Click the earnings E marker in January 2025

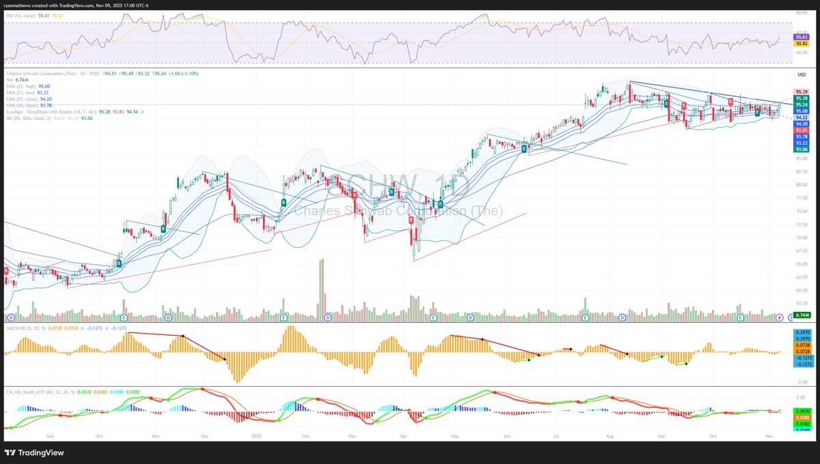click(x=284, y=317)
